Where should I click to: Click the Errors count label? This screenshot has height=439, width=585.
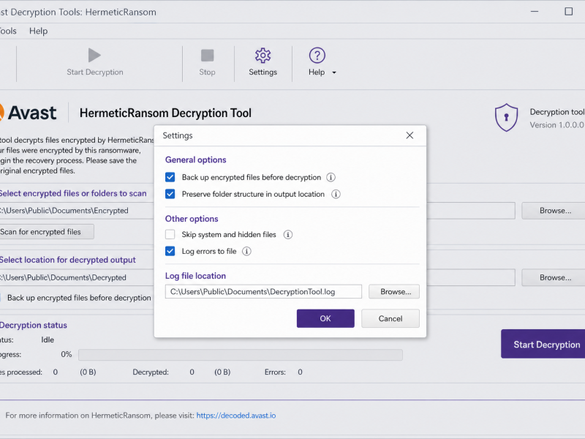pyautogui.click(x=275, y=372)
